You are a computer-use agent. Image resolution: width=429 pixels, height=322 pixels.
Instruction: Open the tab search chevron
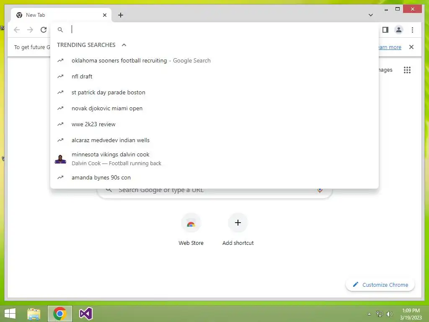tap(370, 15)
